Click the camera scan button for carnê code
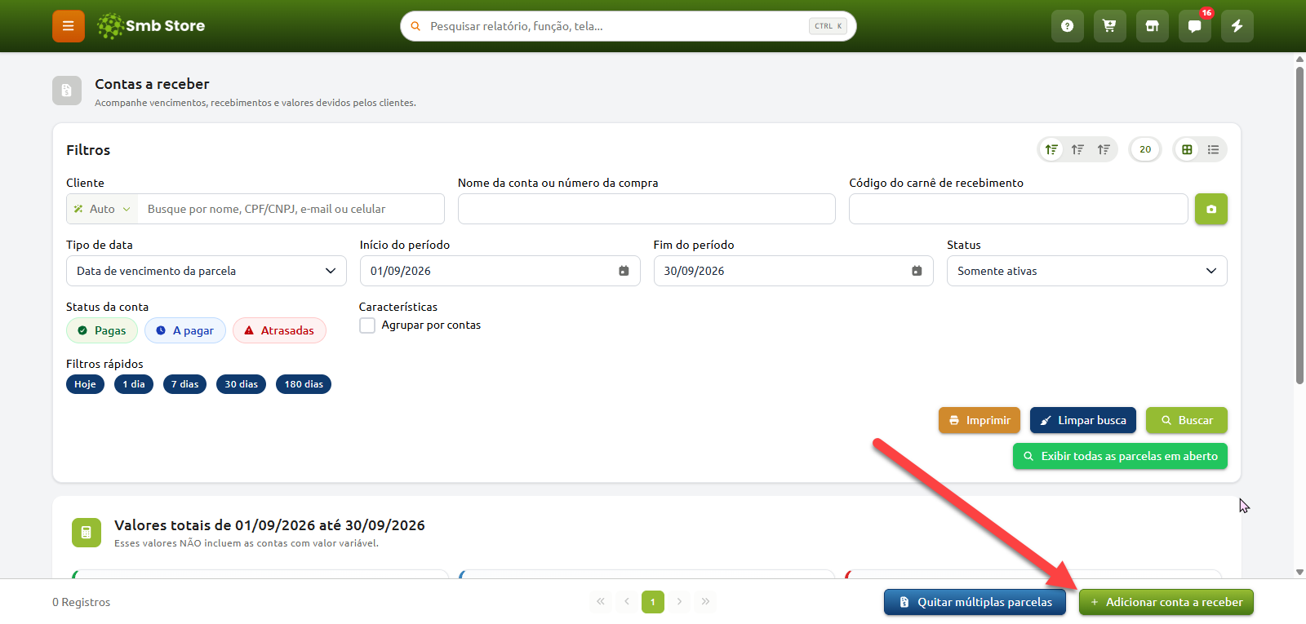 tap(1211, 209)
